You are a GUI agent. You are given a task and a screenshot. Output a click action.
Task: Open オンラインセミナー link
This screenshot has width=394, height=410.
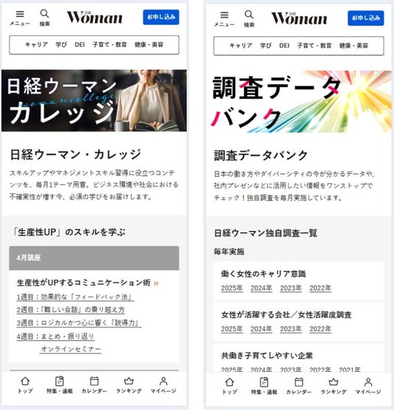[x=71, y=349]
